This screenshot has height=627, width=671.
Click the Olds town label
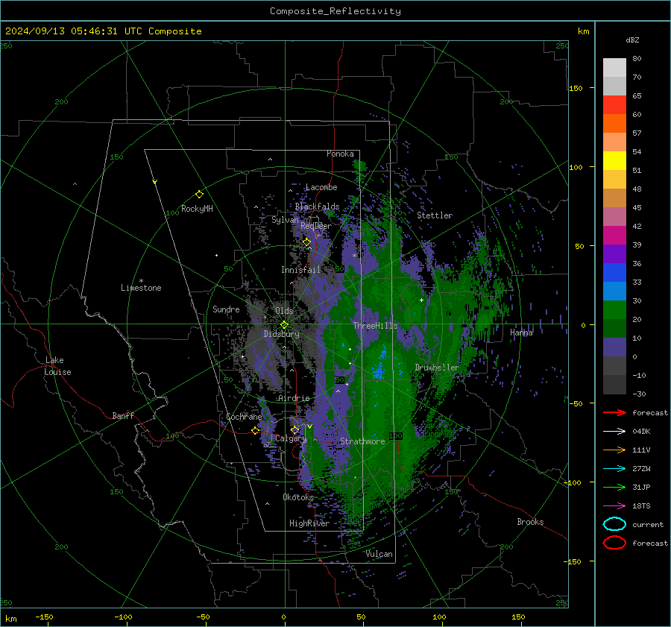[284, 311]
